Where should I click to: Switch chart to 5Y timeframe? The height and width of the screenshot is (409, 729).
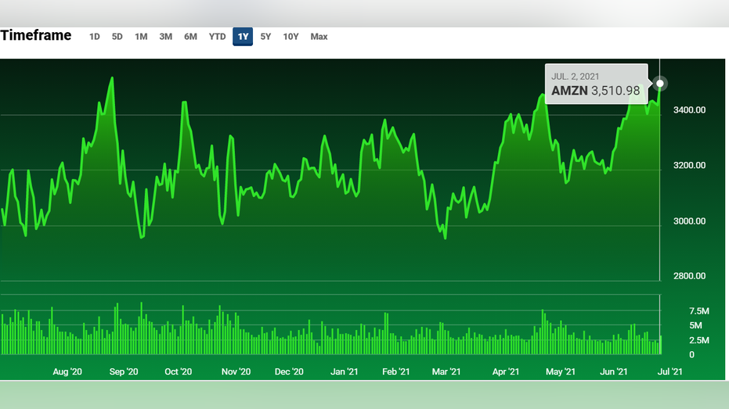click(265, 37)
